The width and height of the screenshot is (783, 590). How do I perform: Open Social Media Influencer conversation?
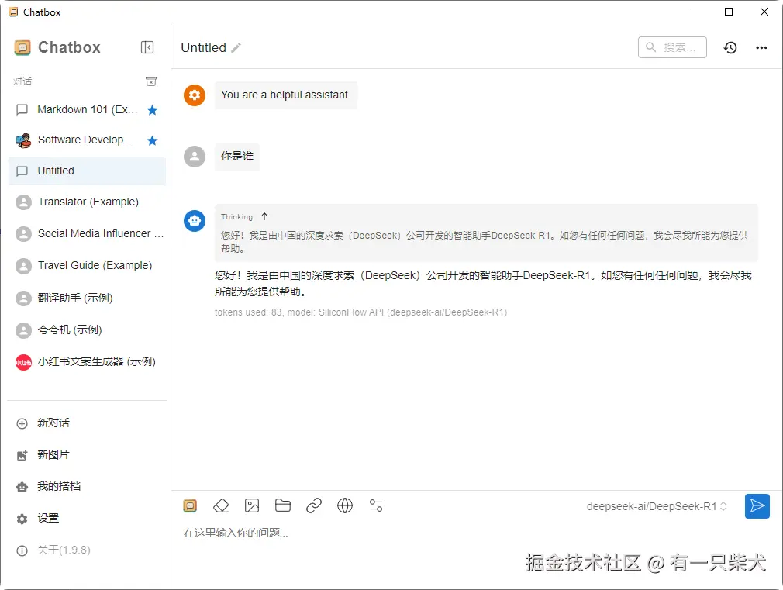pyautogui.click(x=88, y=234)
